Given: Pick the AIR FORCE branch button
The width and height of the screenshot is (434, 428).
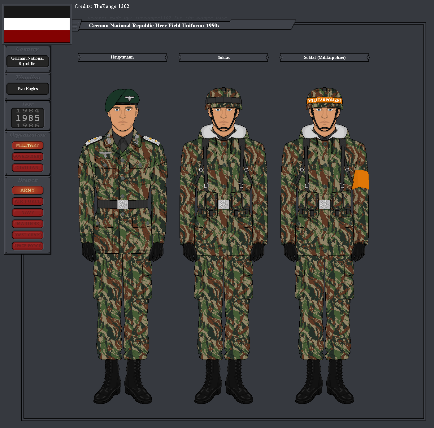Looking at the screenshot, I should [x=28, y=201].
